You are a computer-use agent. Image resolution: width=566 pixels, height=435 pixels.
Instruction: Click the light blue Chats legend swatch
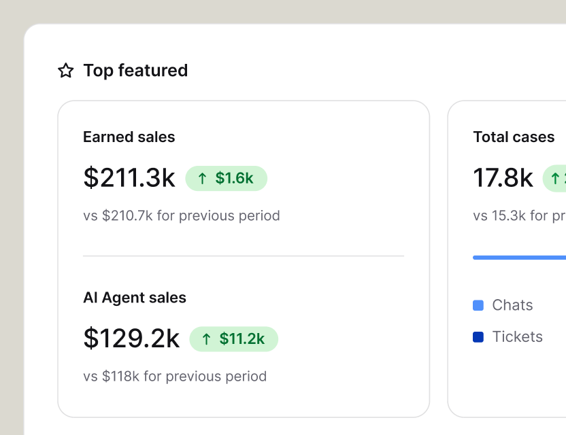pyautogui.click(x=478, y=305)
